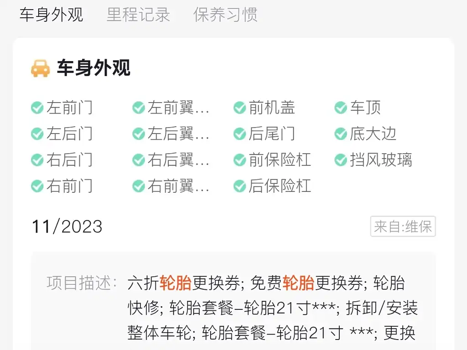
Task: Click the orange car icon beside 车身外观
Action: coord(41,68)
